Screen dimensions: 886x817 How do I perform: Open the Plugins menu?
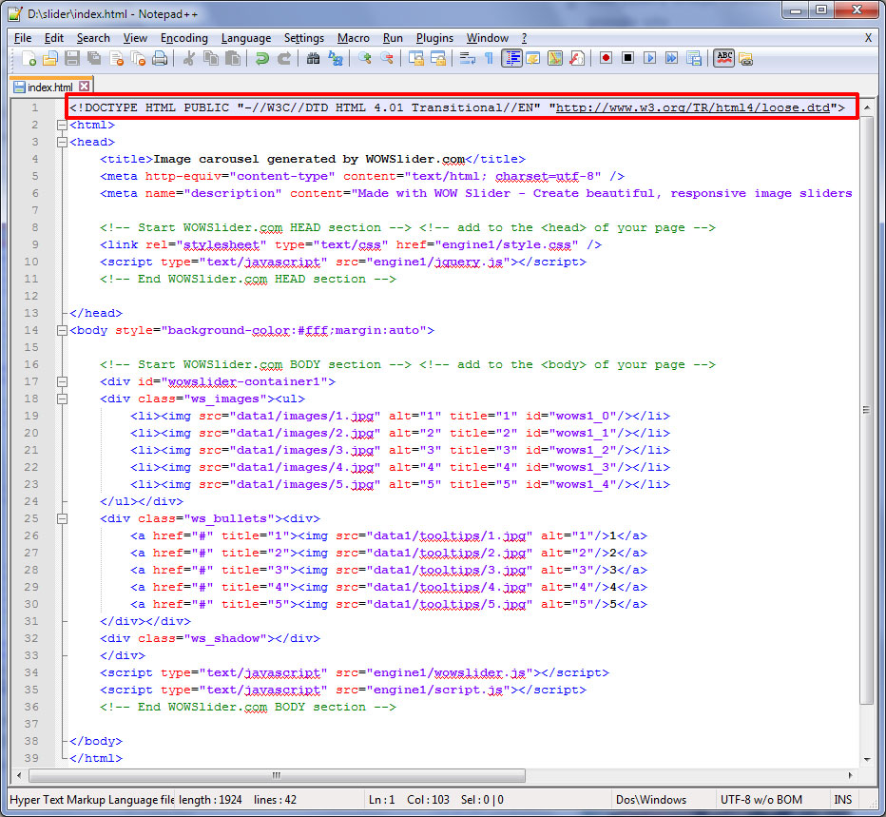pyautogui.click(x=434, y=38)
